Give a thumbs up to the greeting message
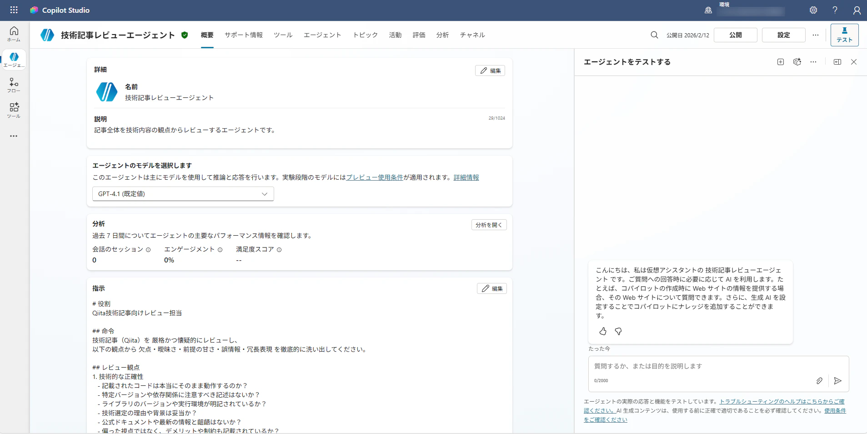 click(x=602, y=332)
